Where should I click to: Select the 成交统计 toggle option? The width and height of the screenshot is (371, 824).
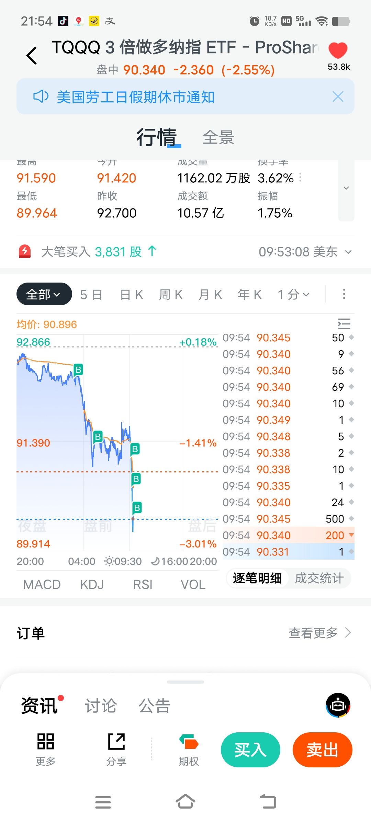pyautogui.click(x=319, y=578)
